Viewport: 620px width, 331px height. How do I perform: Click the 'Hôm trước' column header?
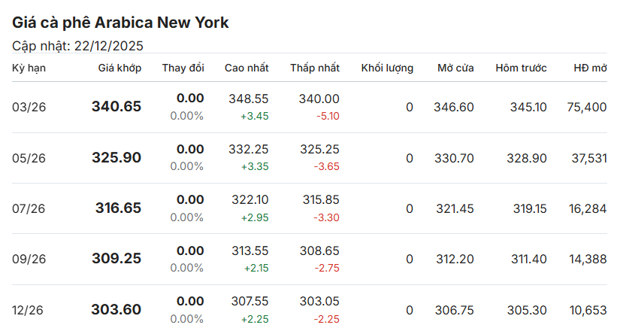pos(521,68)
